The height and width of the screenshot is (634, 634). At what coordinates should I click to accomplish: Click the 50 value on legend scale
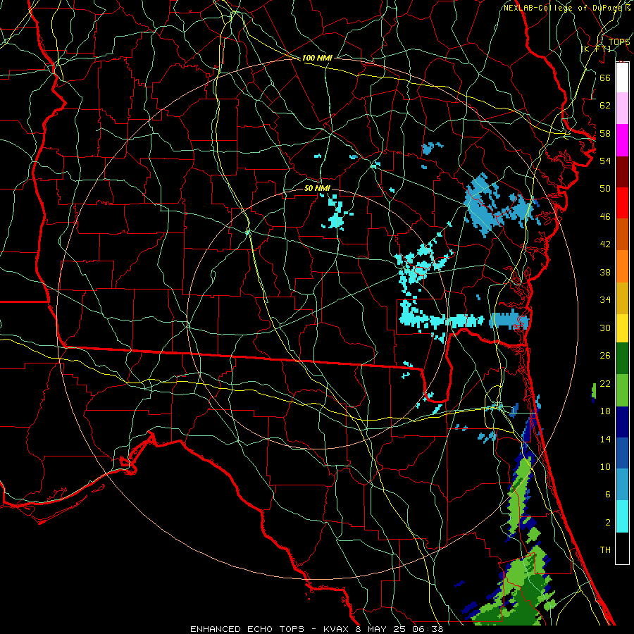[x=605, y=188]
